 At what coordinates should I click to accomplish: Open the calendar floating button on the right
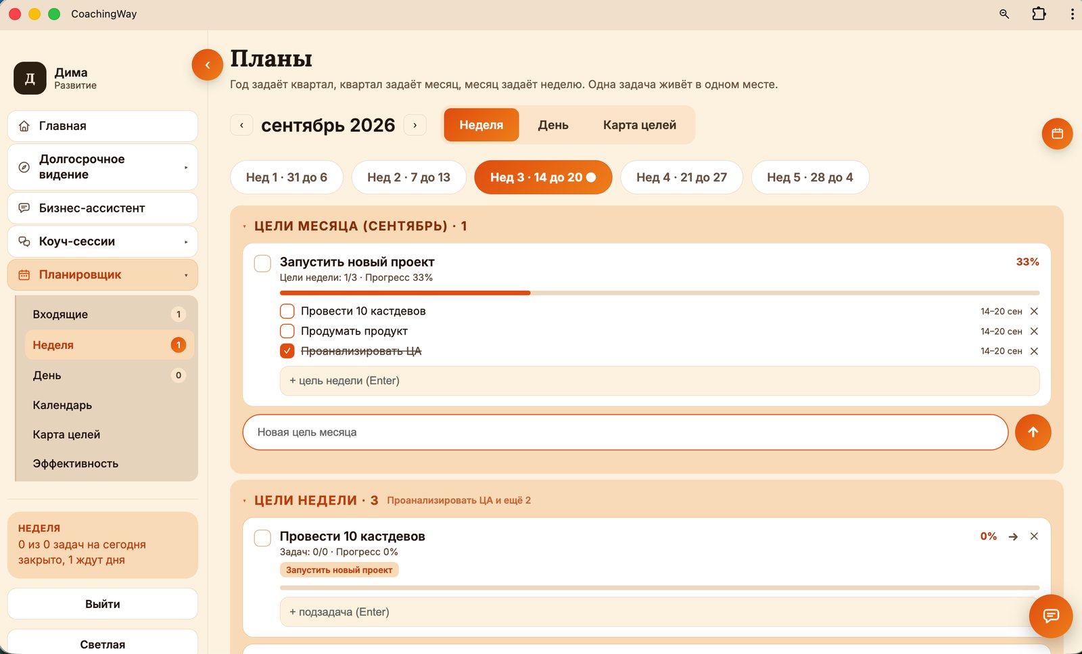pyautogui.click(x=1057, y=134)
